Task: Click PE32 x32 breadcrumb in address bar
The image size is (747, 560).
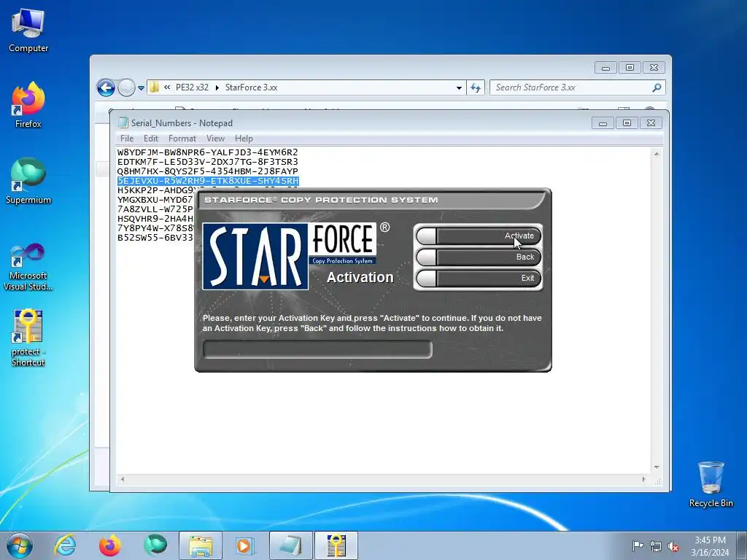Action: (x=192, y=87)
